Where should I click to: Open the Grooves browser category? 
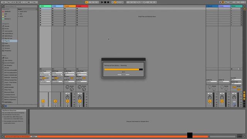click(x=7, y=48)
